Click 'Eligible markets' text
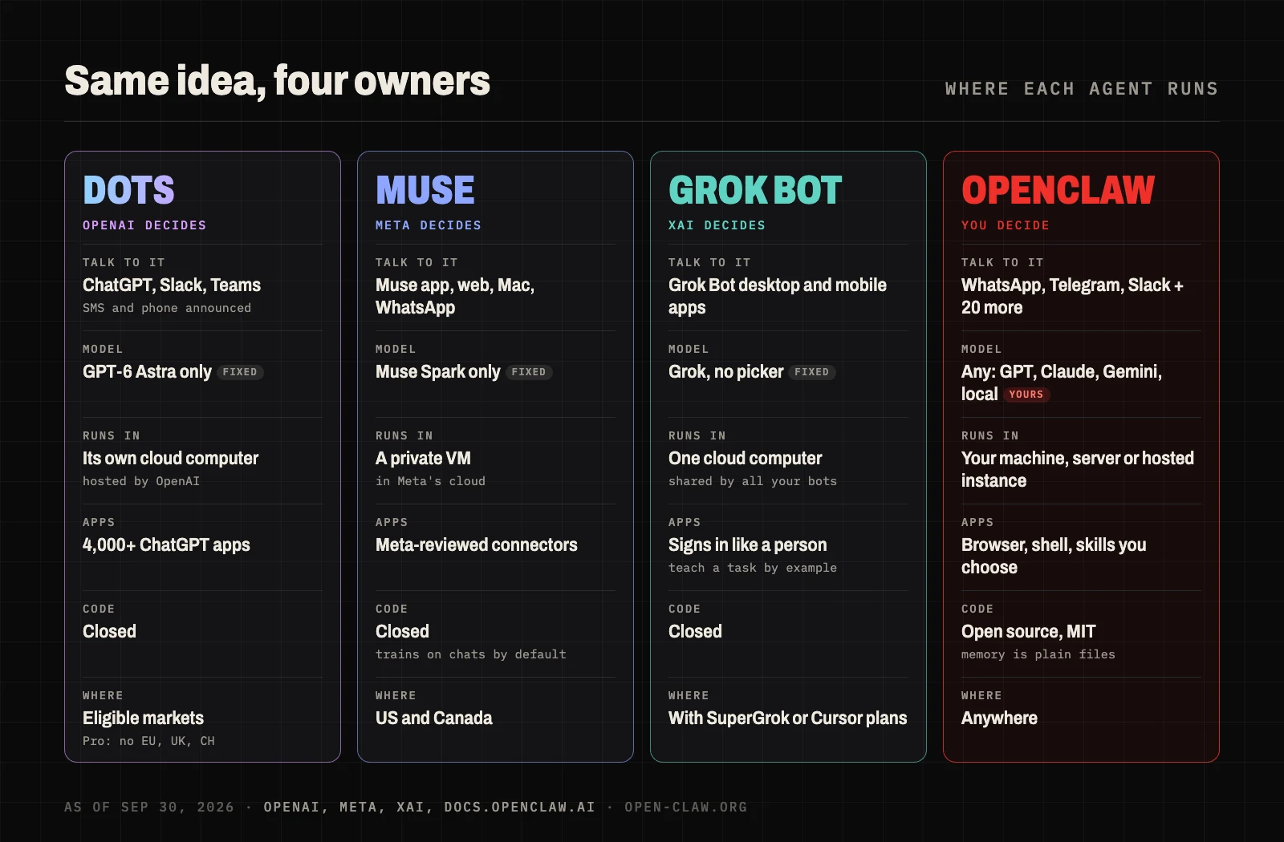Image resolution: width=1284 pixels, height=842 pixels. click(x=143, y=719)
